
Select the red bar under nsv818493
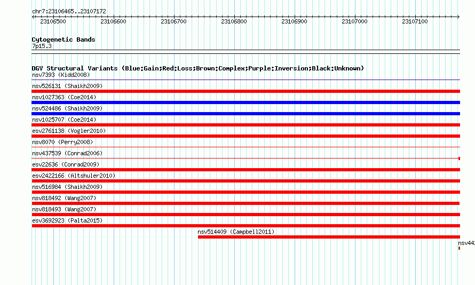pos(246,215)
